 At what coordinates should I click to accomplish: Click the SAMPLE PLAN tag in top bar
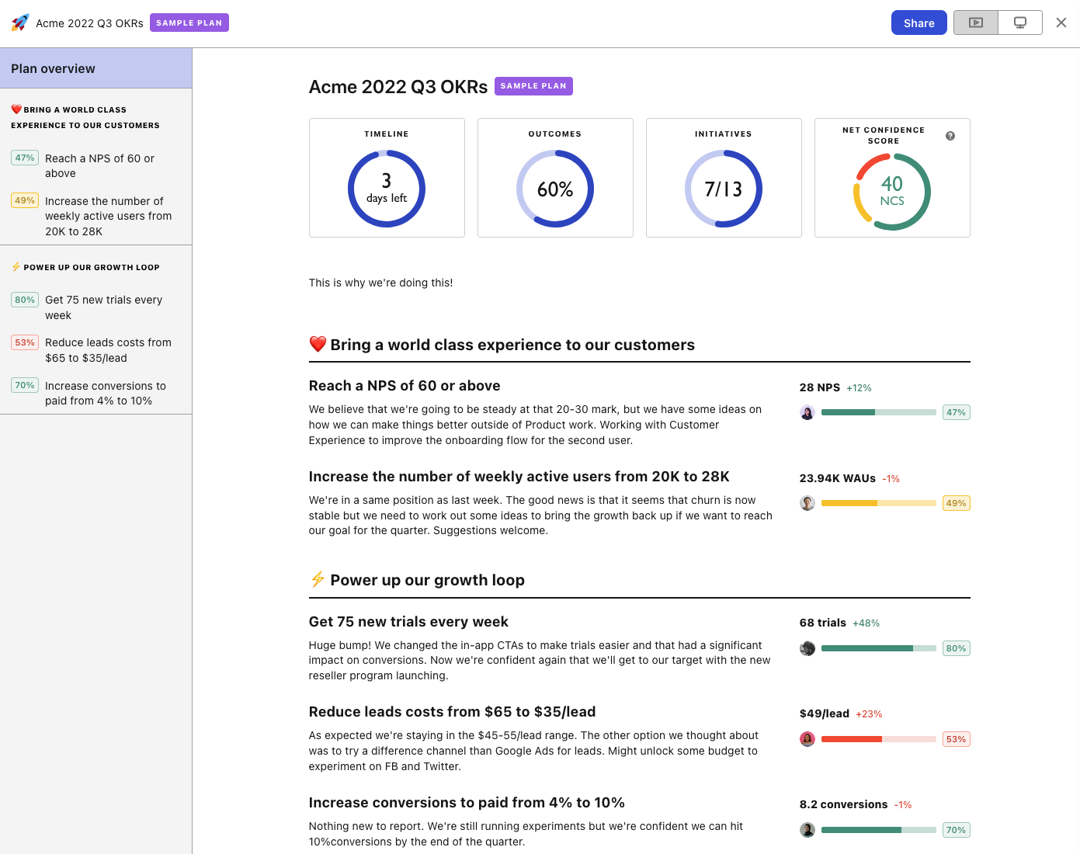189,23
